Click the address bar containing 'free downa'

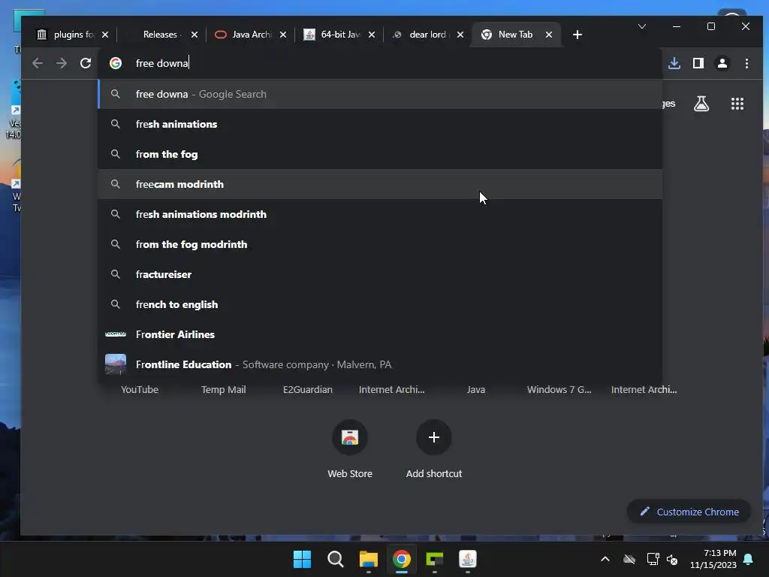pyautogui.click(x=380, y=63)
